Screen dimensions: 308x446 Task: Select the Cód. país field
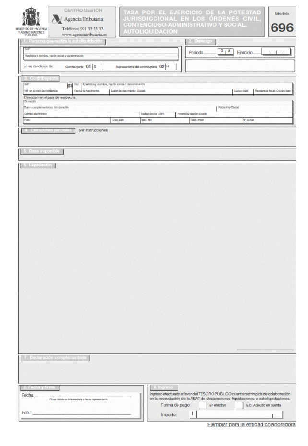[125, 121]
